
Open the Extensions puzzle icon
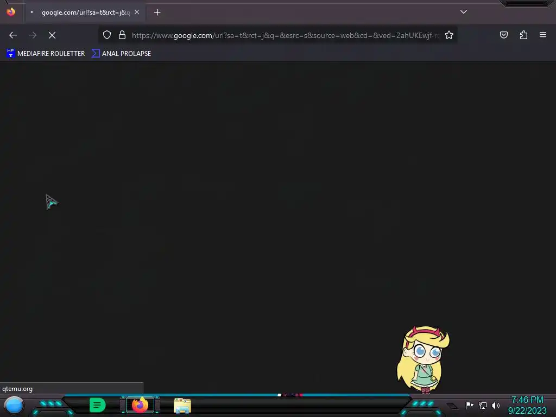[x=523, y=35]
